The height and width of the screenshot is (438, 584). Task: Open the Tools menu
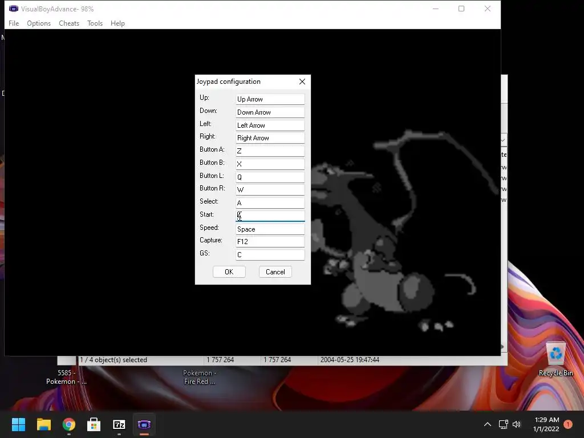[x=95, y=23]
